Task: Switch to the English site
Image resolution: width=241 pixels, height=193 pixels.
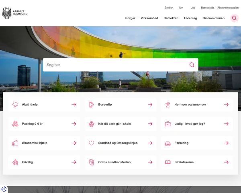Action: pyautogui.click(x=169, y=8)
